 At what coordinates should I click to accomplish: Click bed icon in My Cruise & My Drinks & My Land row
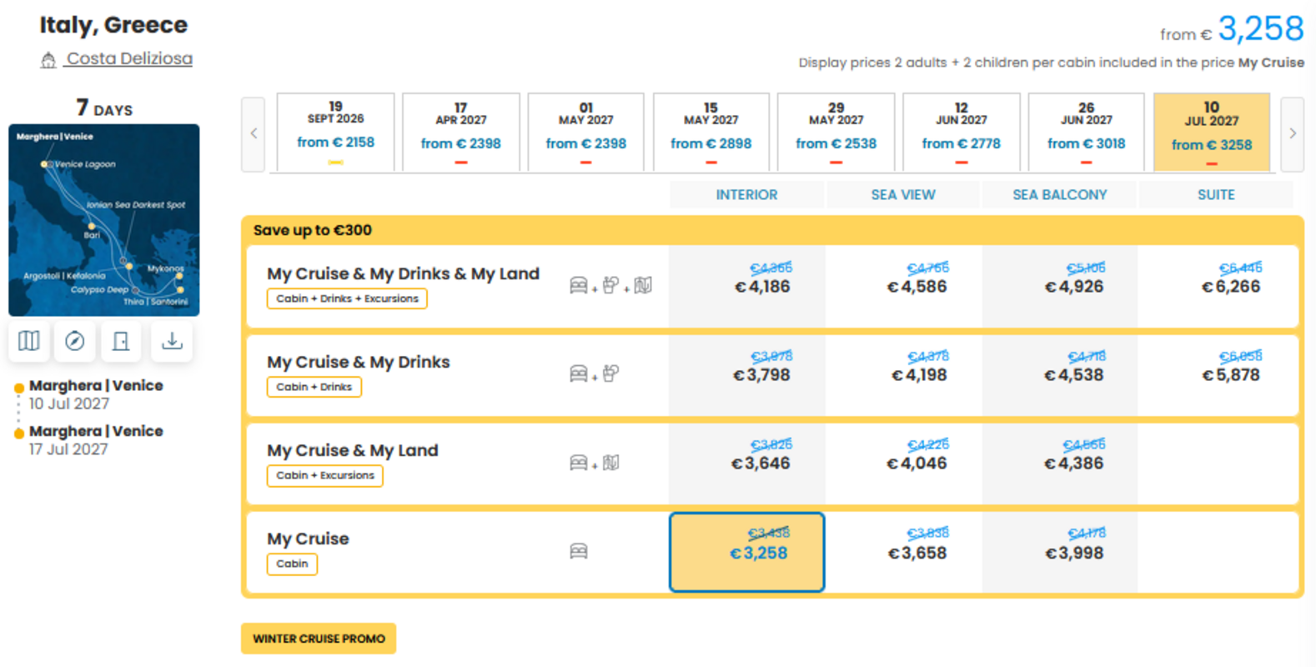click(578, 285)
